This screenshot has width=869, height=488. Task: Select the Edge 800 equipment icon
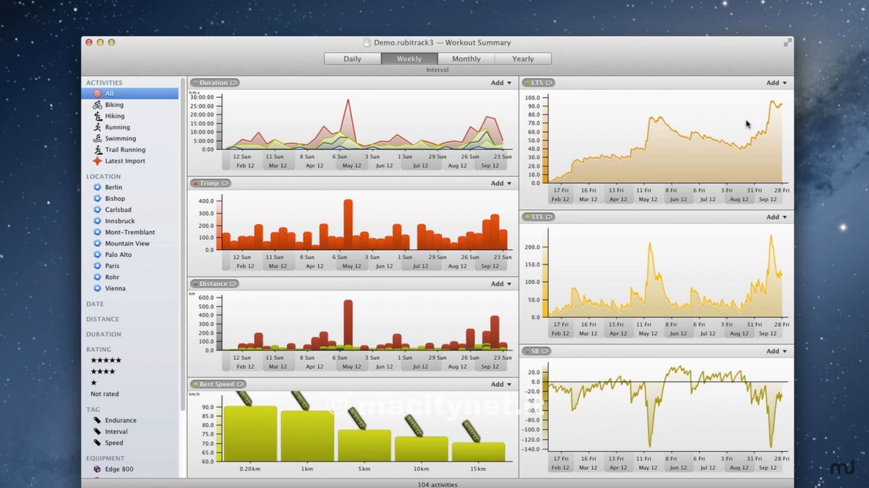pos(97,469)
